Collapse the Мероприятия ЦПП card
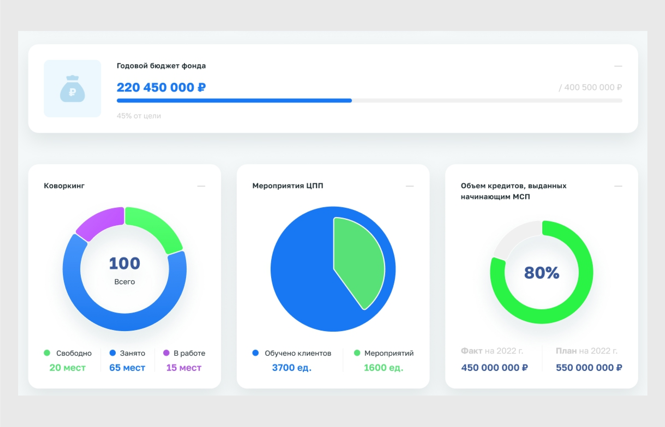The height and width of the screenshot is (427, 665). pyautogui.click(x=410, y=186)
